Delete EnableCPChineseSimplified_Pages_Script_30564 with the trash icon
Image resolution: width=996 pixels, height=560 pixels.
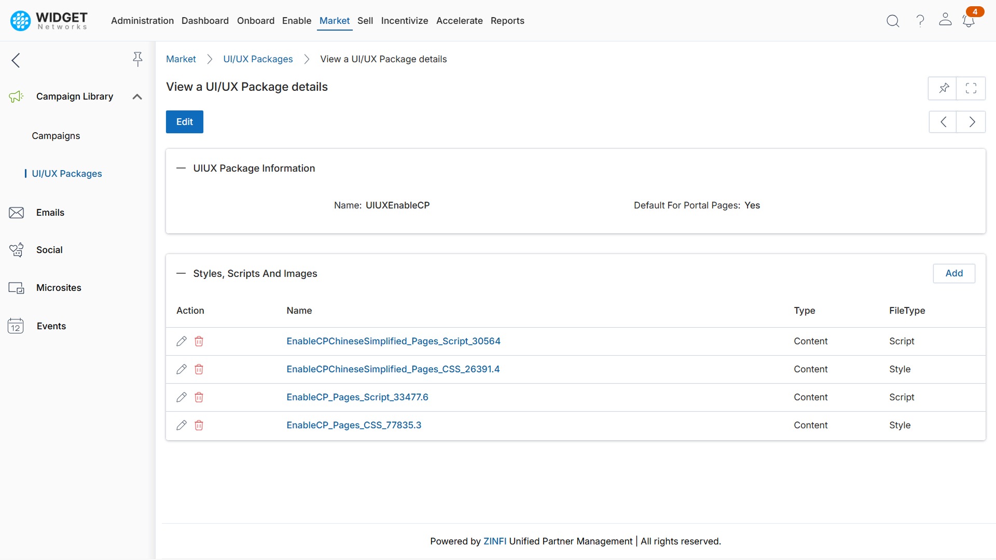(x=199, y=341)
